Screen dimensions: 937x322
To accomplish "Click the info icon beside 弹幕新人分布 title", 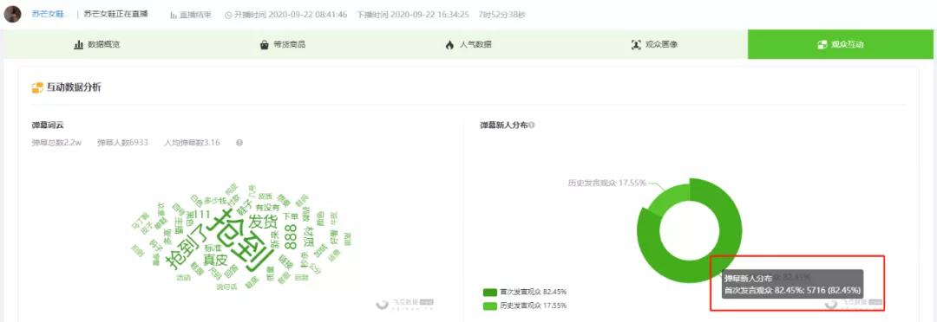I will (x=531, y=126).
